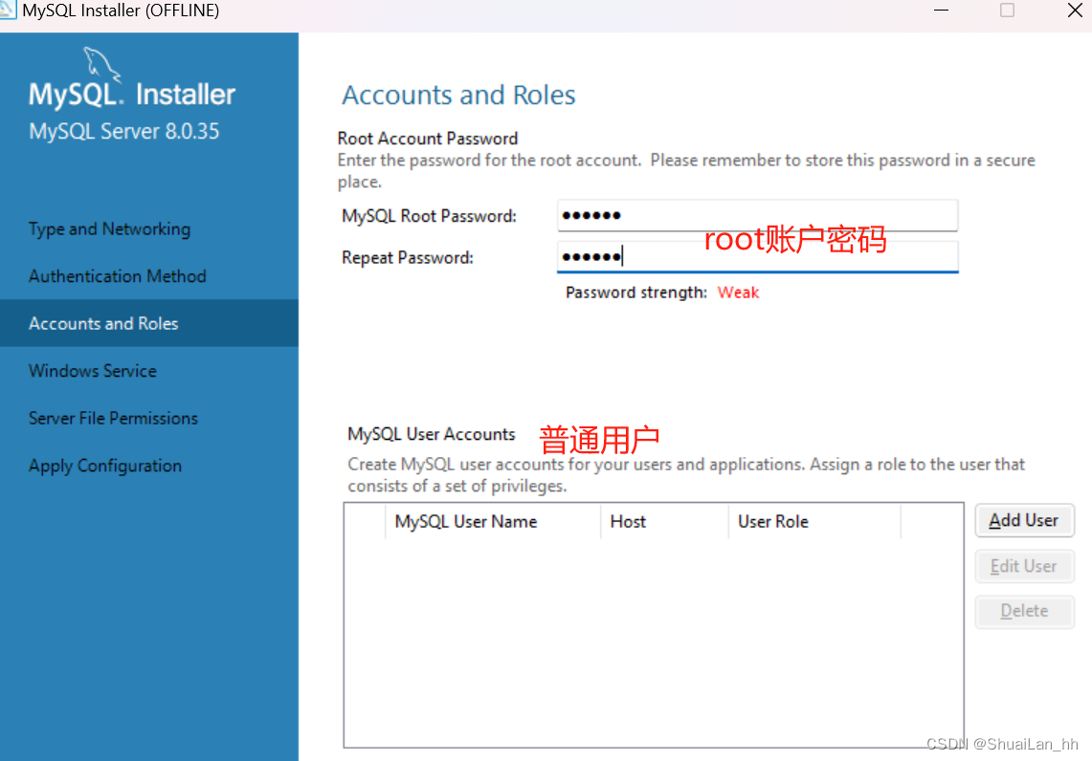Select the Accounts and Roles step

104,323
